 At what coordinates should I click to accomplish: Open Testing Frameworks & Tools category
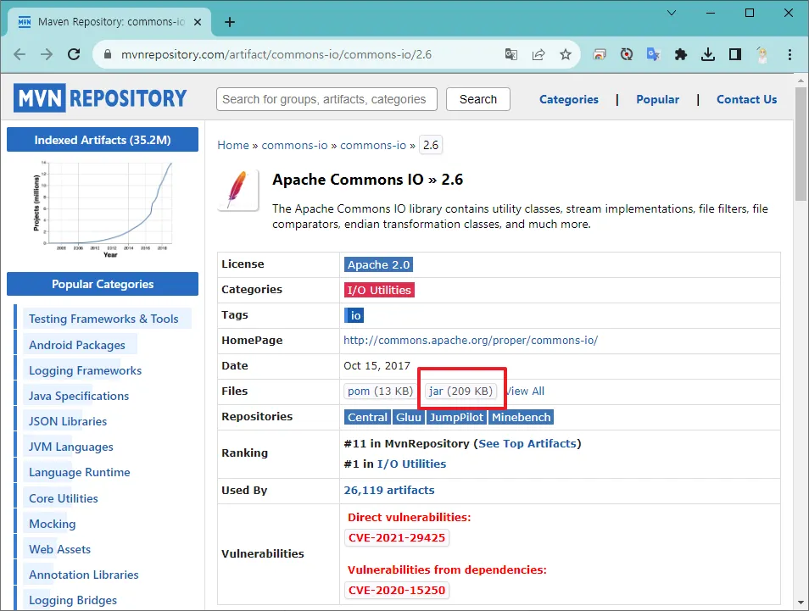coord(103,319)
